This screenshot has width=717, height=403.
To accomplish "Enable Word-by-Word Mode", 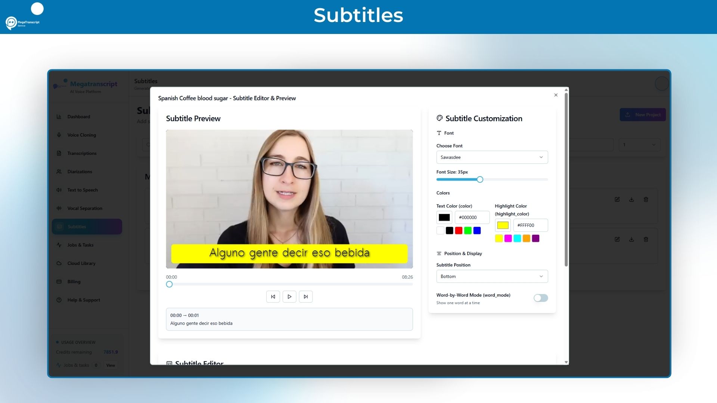I will pyautogui.click(x=541, y=298).
